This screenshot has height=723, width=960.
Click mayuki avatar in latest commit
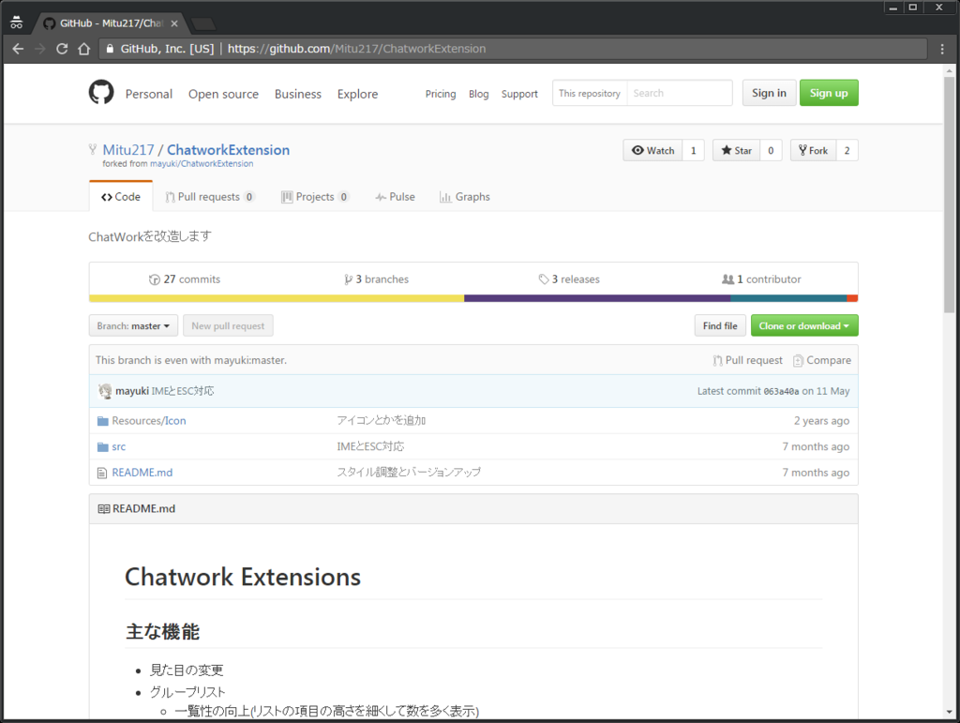[x=105, y=391]
